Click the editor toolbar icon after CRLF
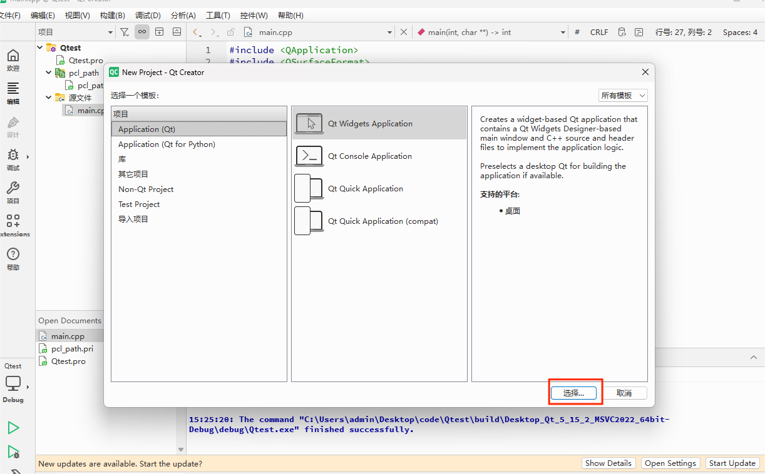 click(622, 32)
